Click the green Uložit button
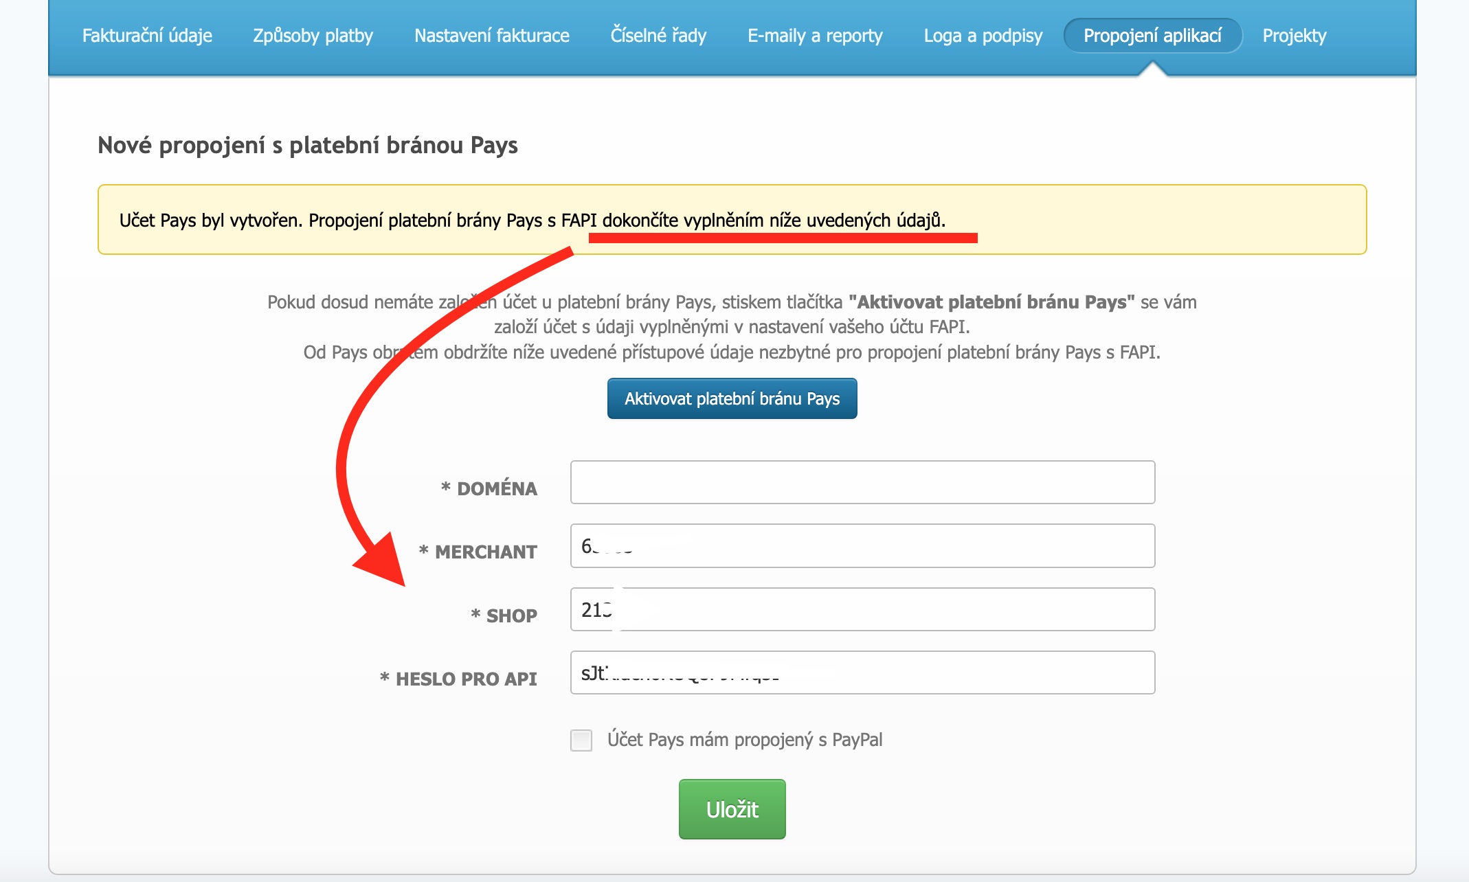Screen dimensions: 1469x882 click(x=732, y=809)
